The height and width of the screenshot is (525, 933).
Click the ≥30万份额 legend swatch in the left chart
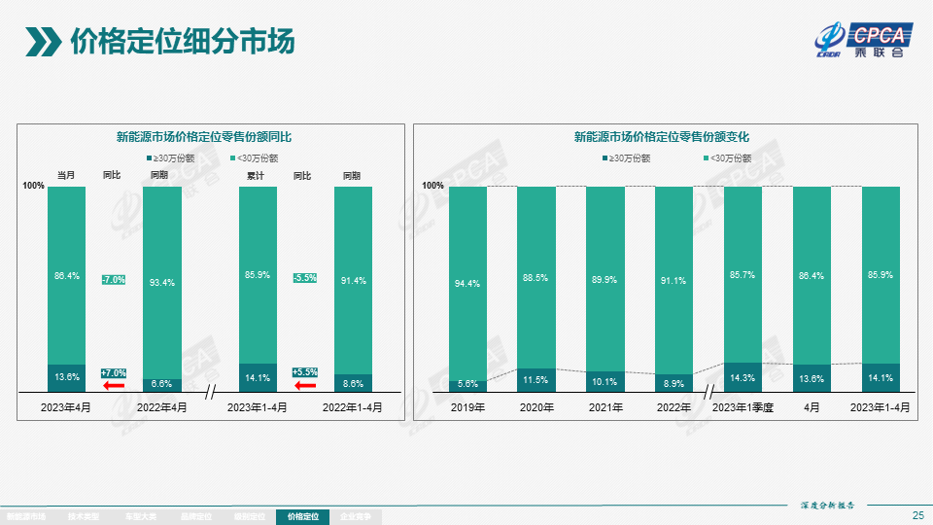150,157
